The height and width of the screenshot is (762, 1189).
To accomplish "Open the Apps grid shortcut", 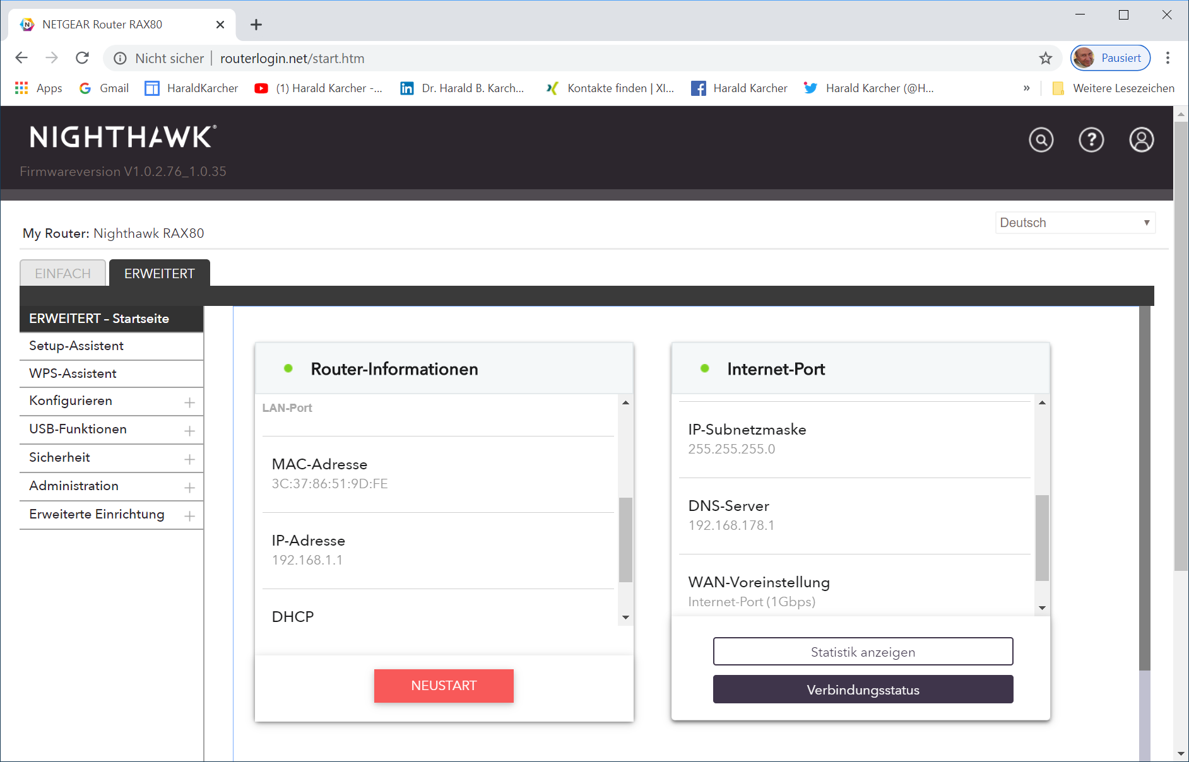I will (x=38, y=88).
